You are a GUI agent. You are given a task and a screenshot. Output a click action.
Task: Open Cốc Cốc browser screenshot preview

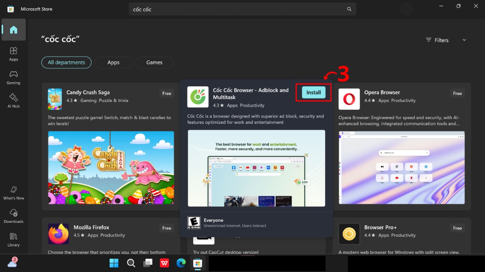tap(256, 168)
